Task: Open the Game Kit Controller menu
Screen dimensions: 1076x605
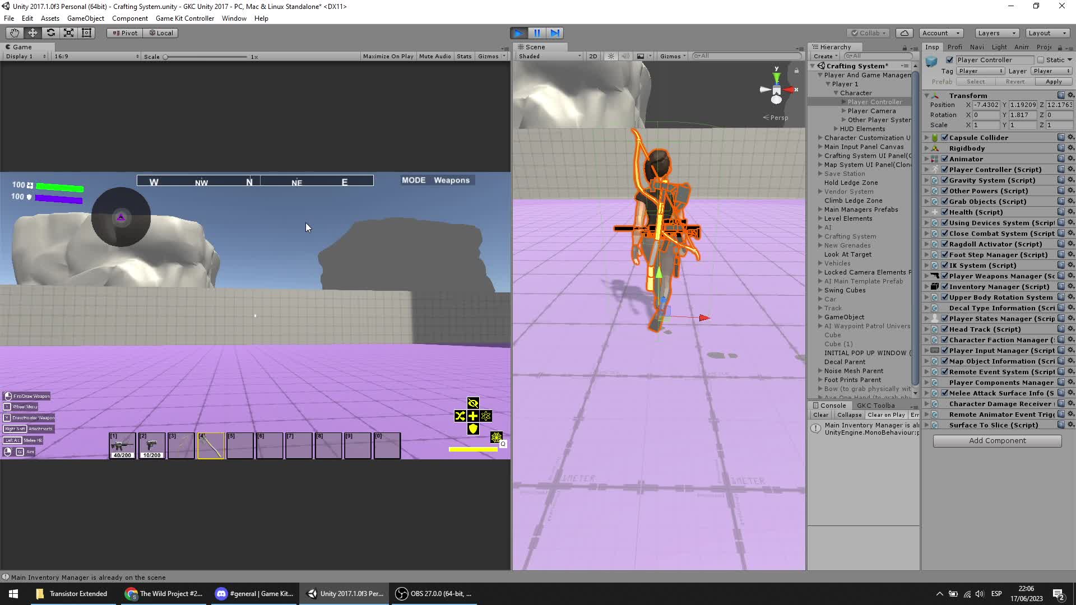Action: pyautogui.click(x=184, y=18)
